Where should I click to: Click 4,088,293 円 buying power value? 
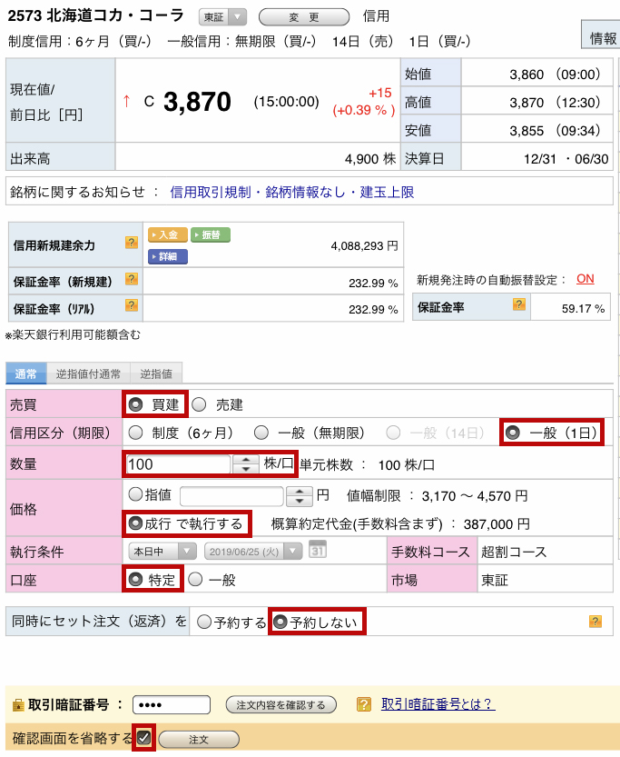(x=365, y=246)
